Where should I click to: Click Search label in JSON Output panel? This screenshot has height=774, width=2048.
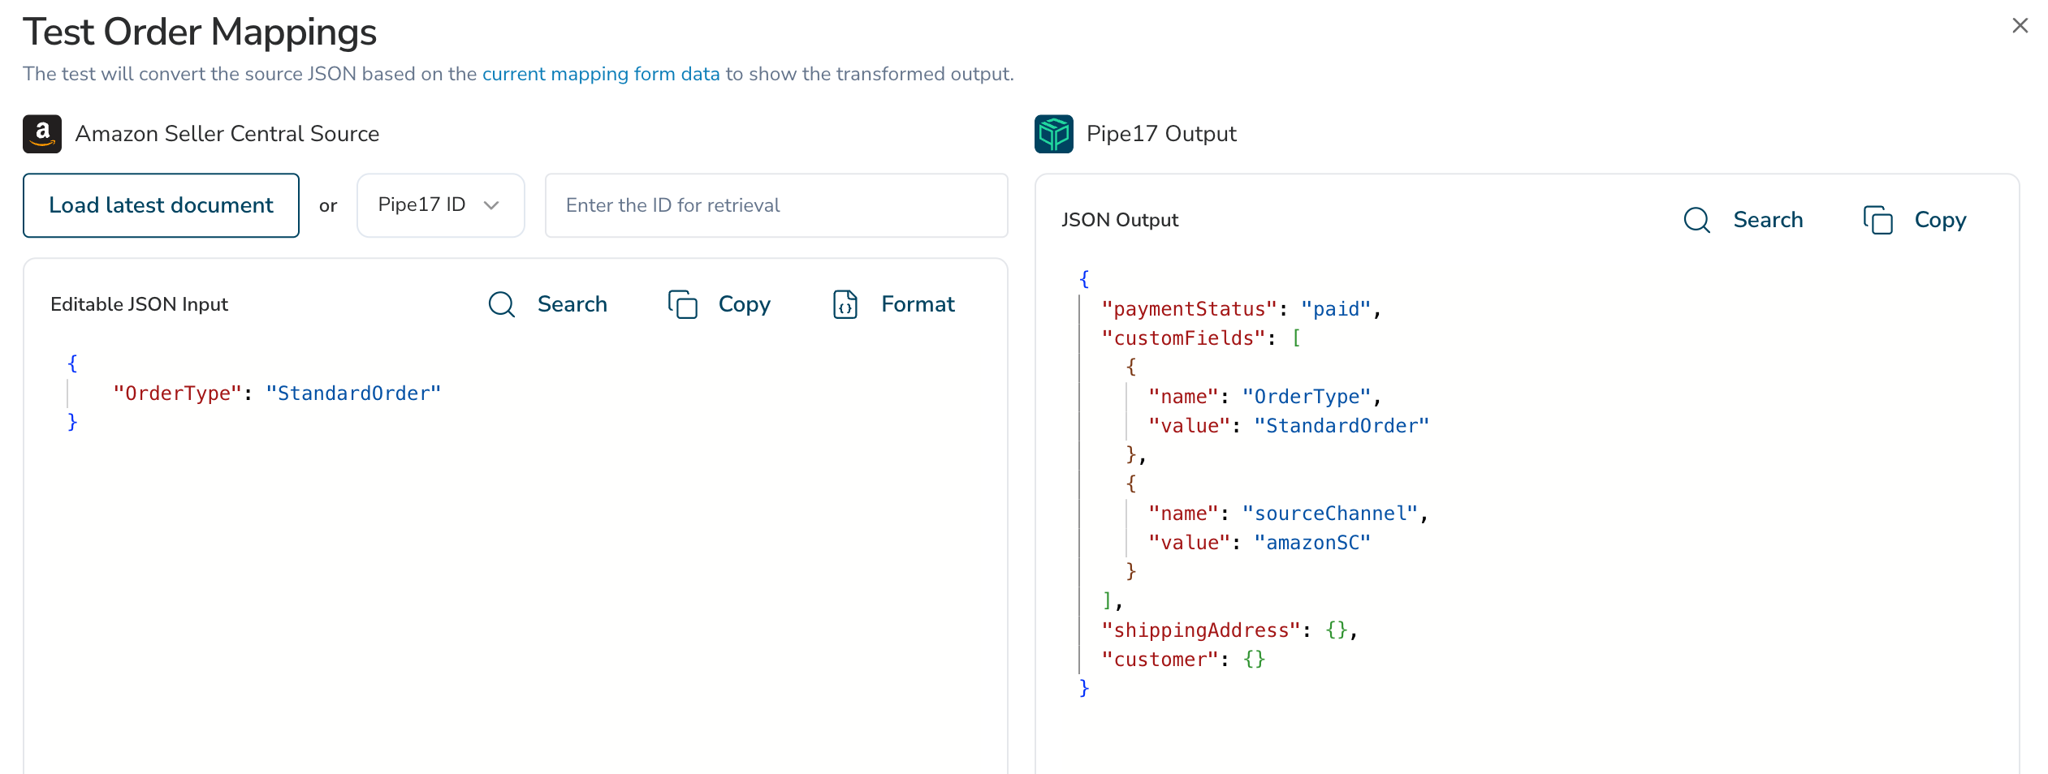click(x=1768, y=220)
